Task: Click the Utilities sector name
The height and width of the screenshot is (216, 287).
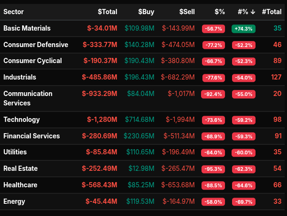Action: click(15, 152)
